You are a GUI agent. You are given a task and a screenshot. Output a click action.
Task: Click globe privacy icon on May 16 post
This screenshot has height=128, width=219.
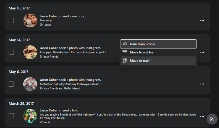click(41, 25)
